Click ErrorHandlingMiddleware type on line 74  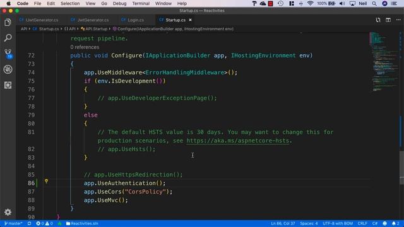coord(185,73)
